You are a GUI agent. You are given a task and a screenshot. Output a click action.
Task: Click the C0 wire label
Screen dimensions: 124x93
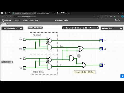coord(61,46)
